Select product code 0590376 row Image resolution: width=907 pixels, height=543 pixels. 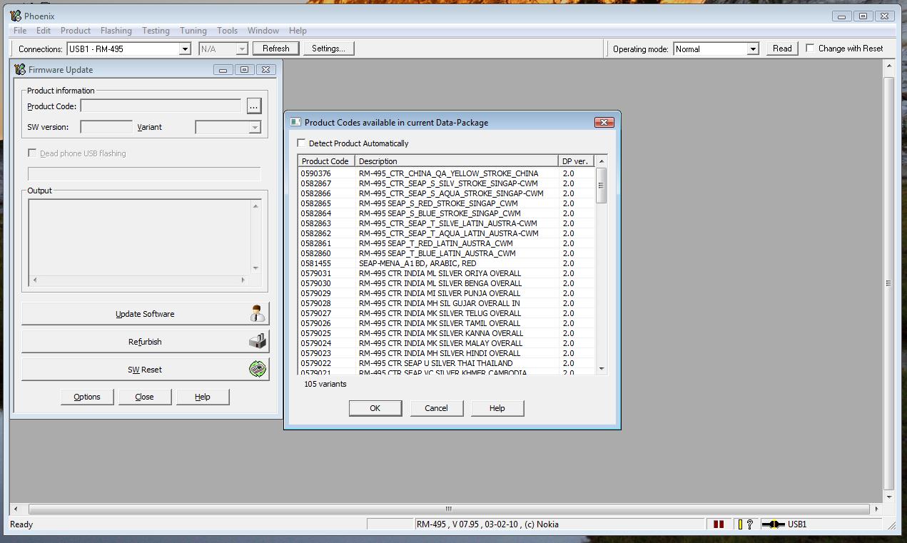[447, 173]
